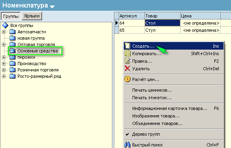Select the Стол product cell

tap(162, 23)
